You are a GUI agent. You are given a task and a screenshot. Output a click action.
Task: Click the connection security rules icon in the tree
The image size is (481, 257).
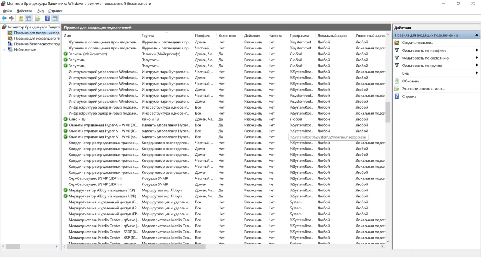point(11,44)
